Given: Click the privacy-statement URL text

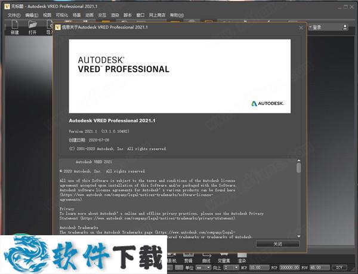Looking at the screenshot, I should point(158,218).
